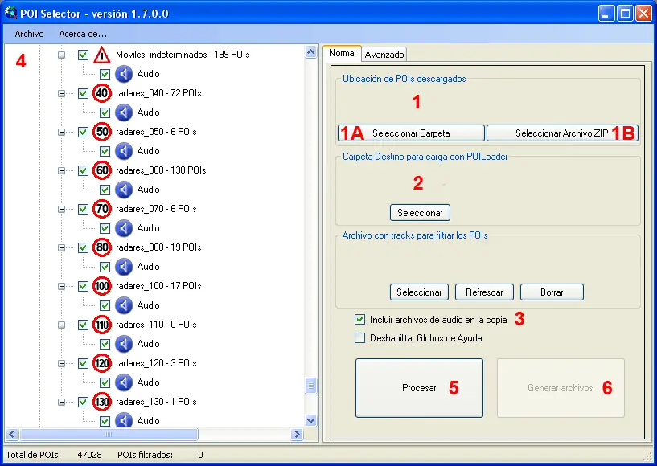The width and height of the screenshot is (657, 466).
Task: Click the 100 speed limit sign icon
Action: tap(102, 286)
